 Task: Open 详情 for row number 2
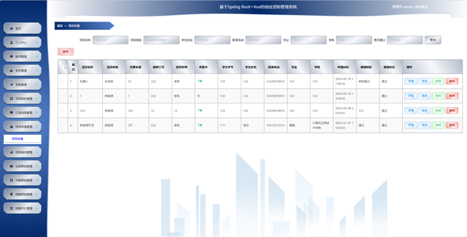pos(411,96)
